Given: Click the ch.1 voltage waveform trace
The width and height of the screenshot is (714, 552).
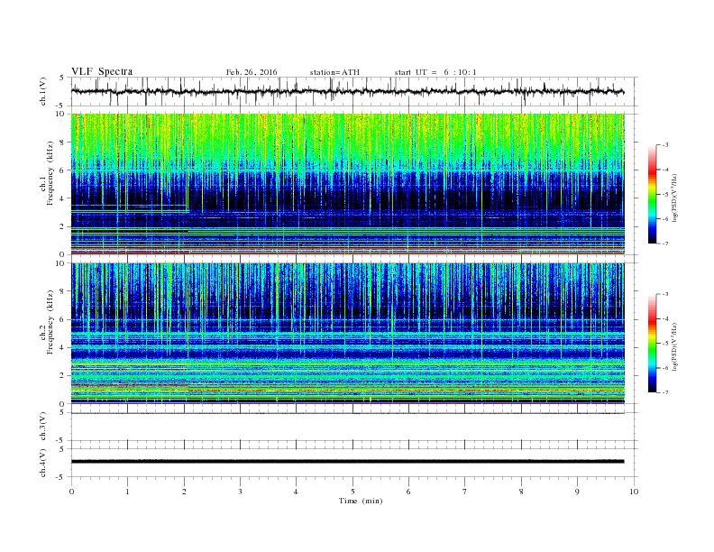Looking at the screenshot, I should point(348,91).
